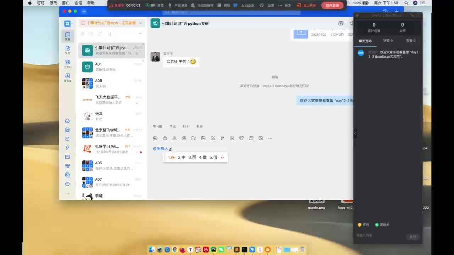Open the emoji picker in chat toolbar
Viewport: 454px width, 255px height.
point(155,138)
